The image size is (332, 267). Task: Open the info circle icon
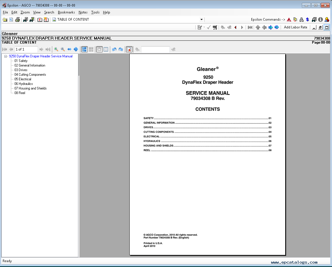click(321, 20)
